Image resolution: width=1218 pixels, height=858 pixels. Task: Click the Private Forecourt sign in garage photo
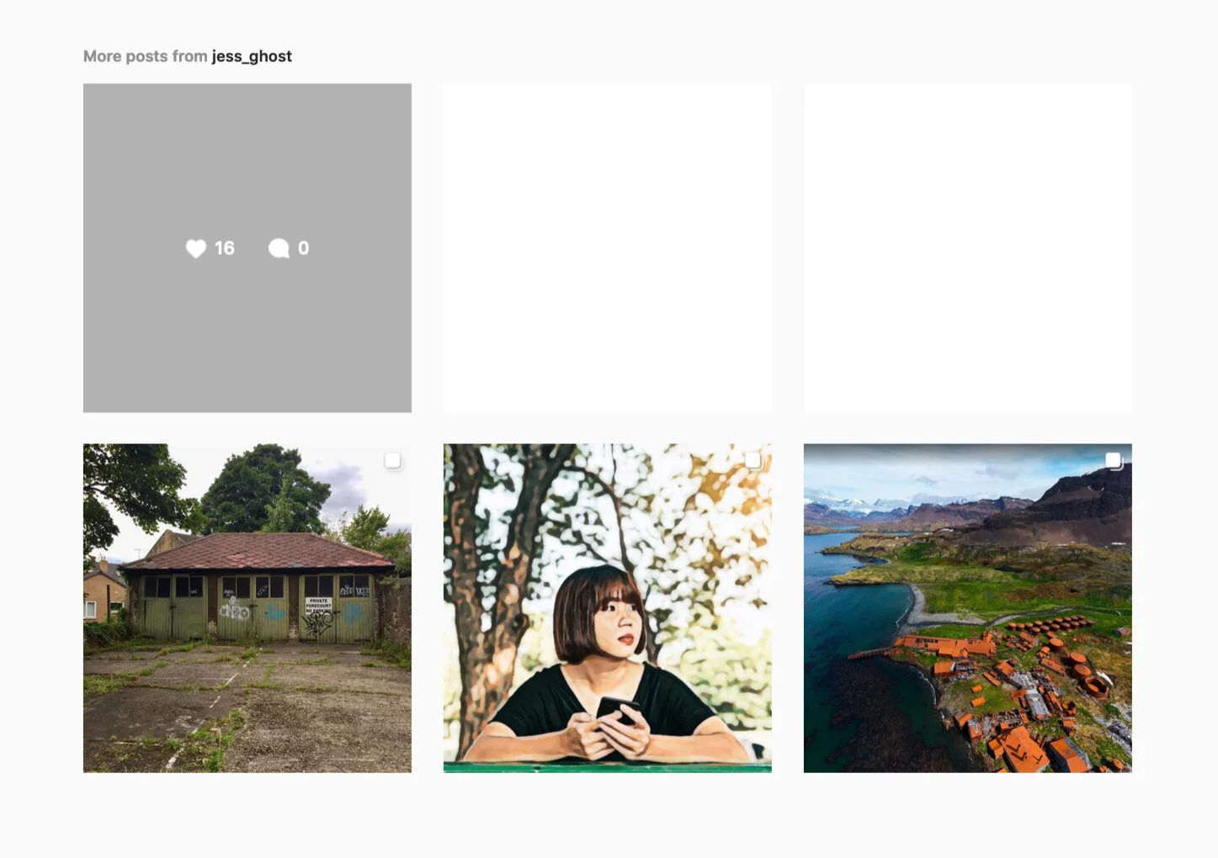[x=318, y=605]
